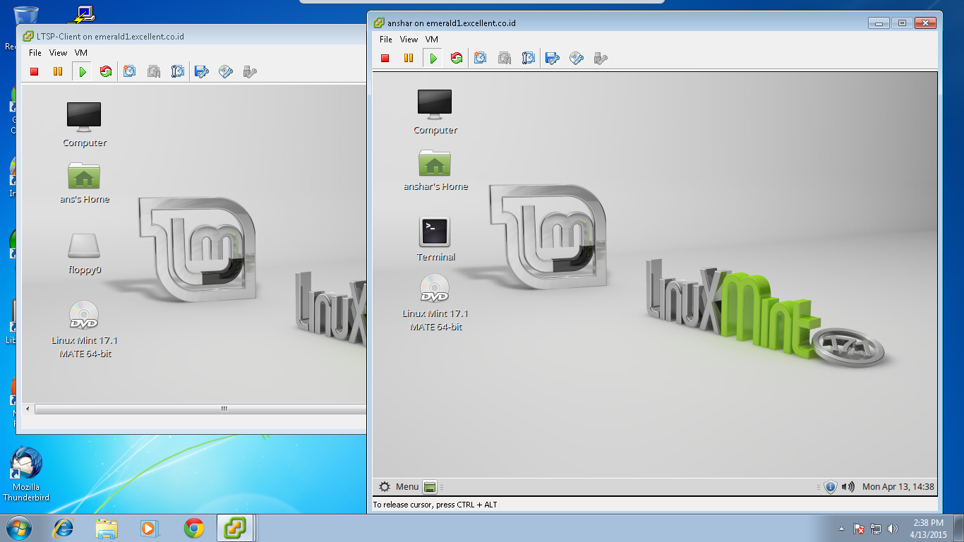Open View menu in LTSP-Client window
This screenshot has height=542, width=964.
(x=58, y=53)
